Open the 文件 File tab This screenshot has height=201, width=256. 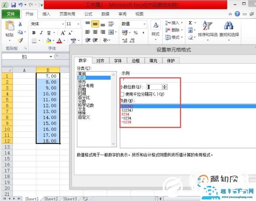click(11, 14)
